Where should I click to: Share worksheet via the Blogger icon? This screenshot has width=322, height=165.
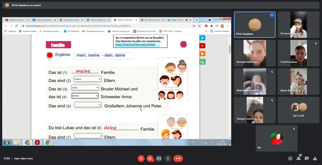(202, 54)
